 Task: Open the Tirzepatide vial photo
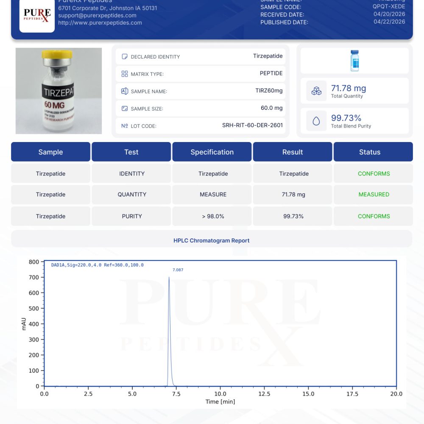click(59, 91)
